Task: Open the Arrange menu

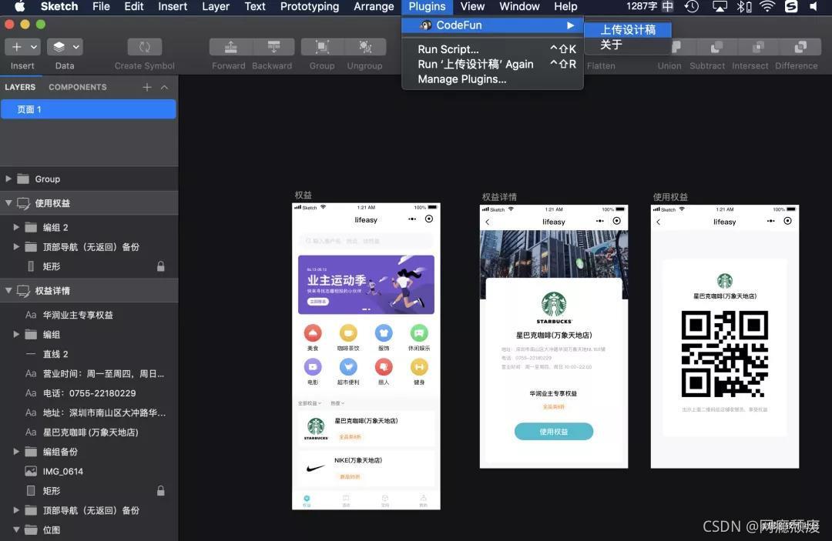Action: click(x=374, y=6)
